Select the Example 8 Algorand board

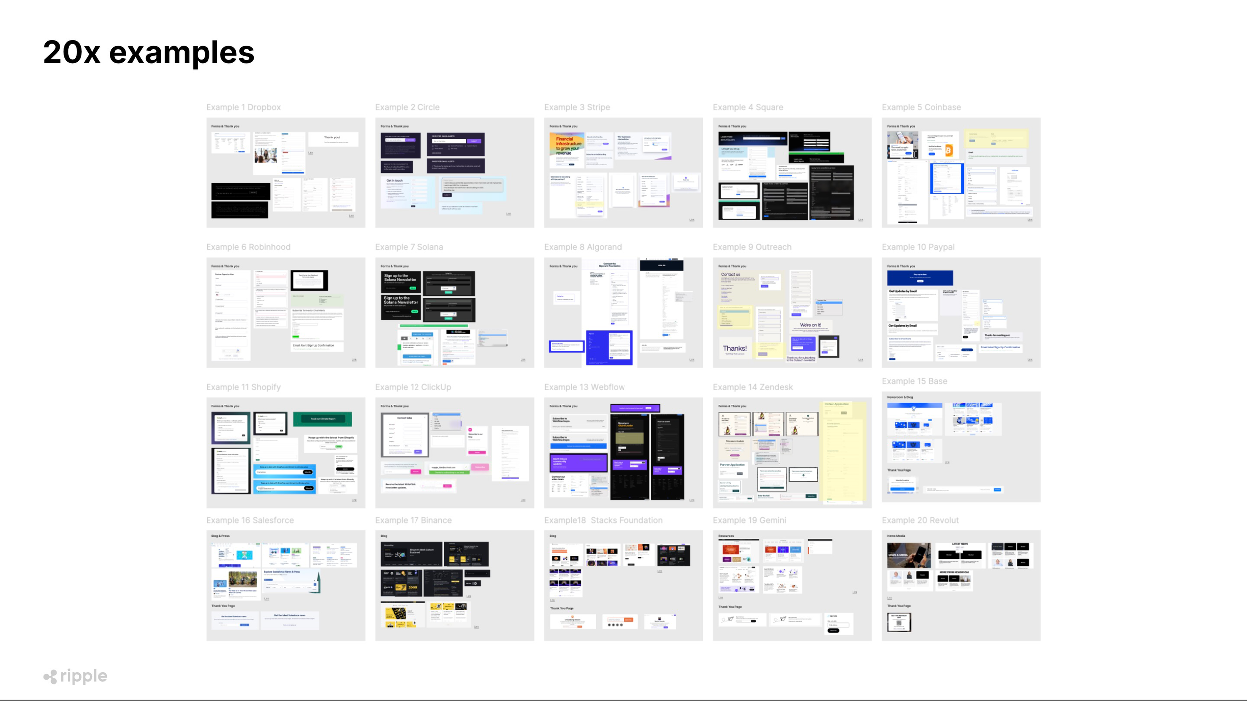623,313
